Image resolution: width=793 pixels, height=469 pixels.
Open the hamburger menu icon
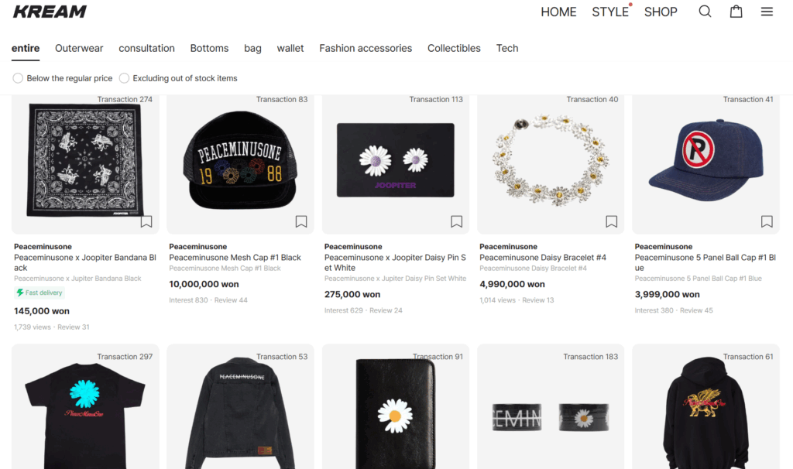[767, 12]
